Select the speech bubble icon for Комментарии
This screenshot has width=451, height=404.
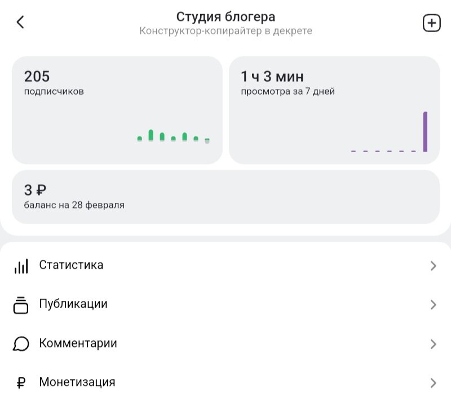click(x=20, y=344)
